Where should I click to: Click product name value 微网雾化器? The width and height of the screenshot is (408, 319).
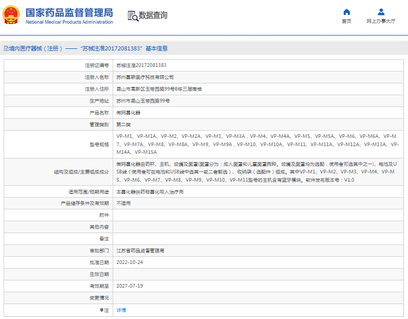click(128, 113)
